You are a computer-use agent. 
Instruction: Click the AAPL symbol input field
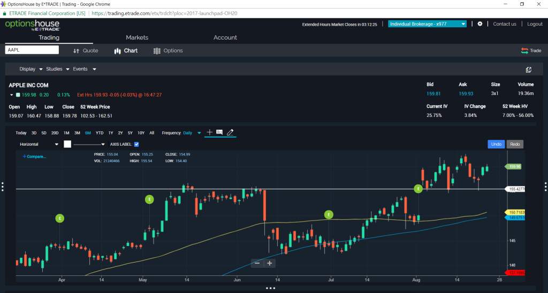(32, 50)
